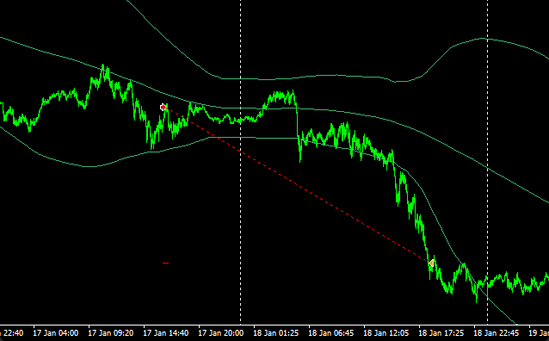This screenshot has width=549, height=341.
Task: Select the 18 Jan 01:25 time label
Action: click(276, 333)
